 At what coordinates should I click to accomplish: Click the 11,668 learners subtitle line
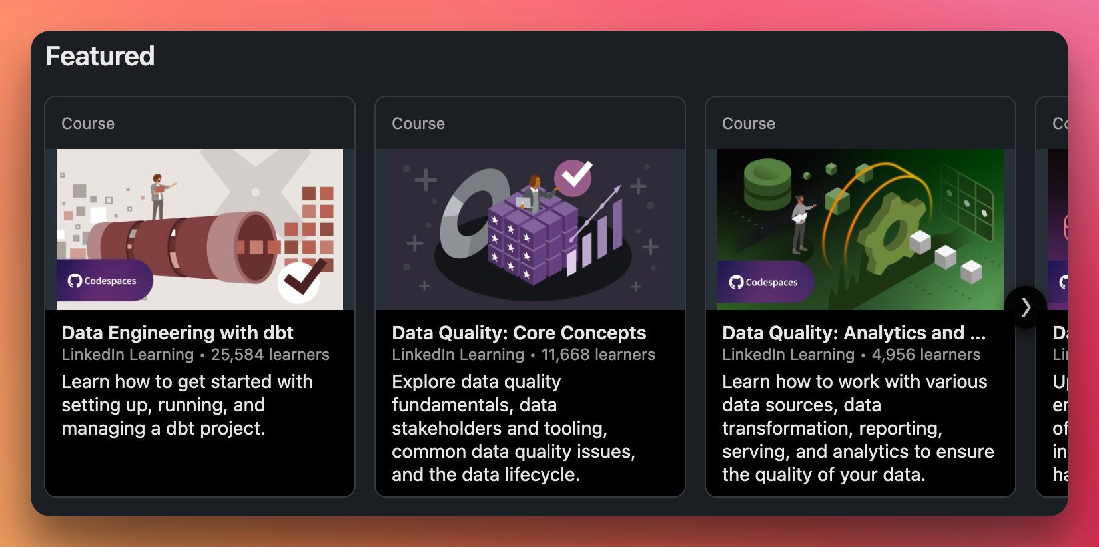coord(524,355)
